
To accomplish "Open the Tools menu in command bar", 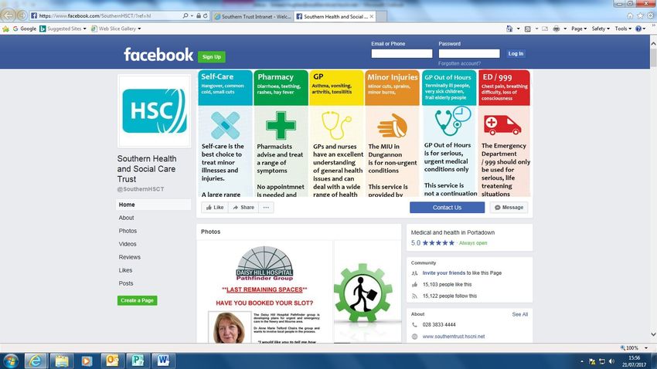I will [623, 29].
